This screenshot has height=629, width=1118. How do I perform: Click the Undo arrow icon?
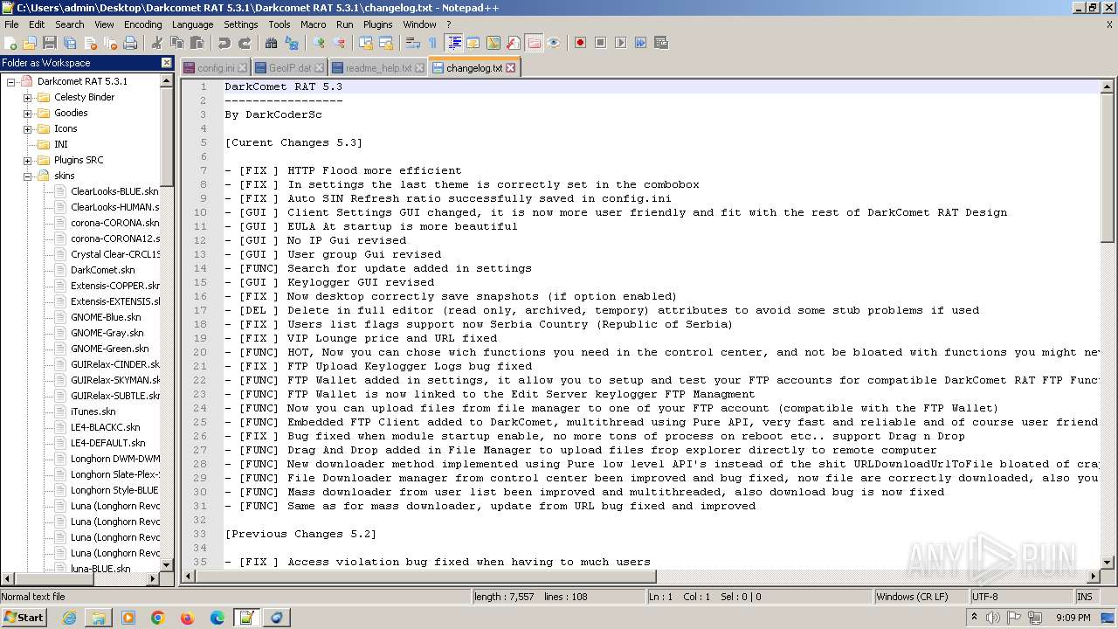224,43
